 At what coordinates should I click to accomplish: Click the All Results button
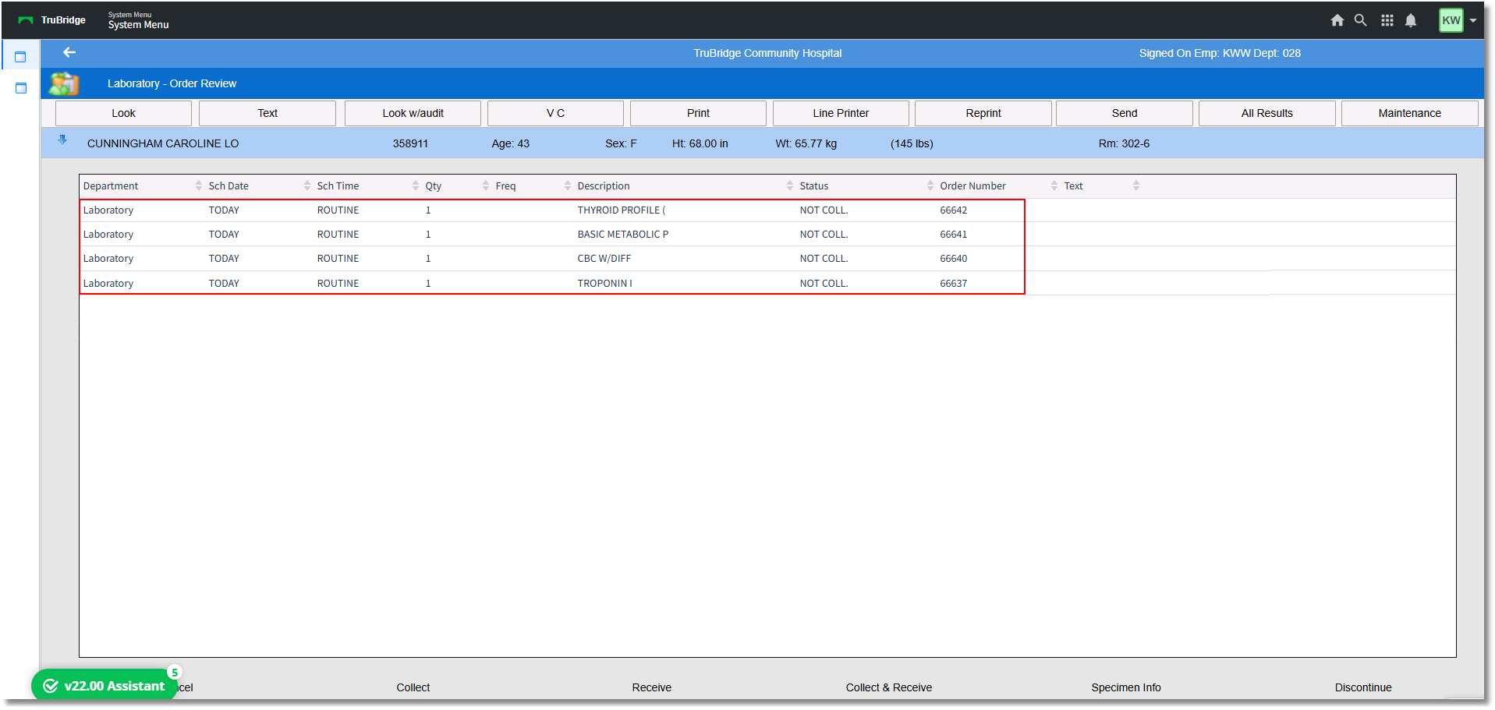pos(1267,113)
